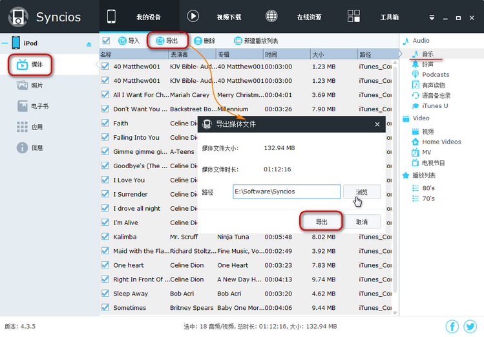
Task: Select 铃声 ringtones category
Action: 428,64
